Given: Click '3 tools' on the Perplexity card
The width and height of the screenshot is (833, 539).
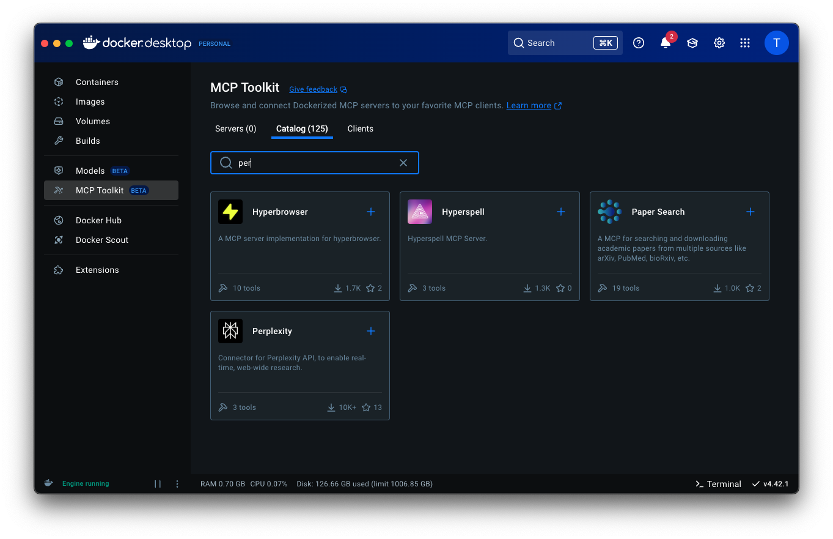Looking at the screenshot, I should (244, 407).
